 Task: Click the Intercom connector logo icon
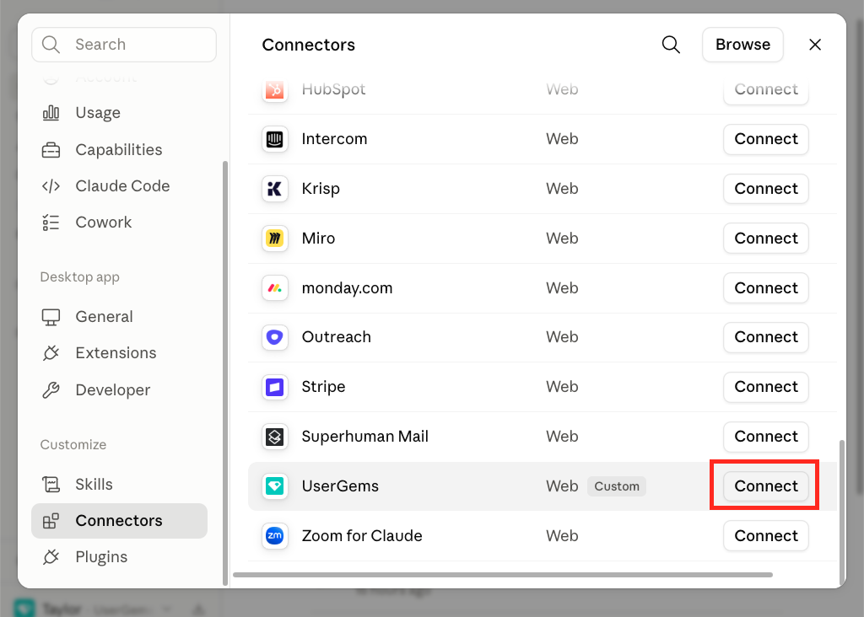274,139
